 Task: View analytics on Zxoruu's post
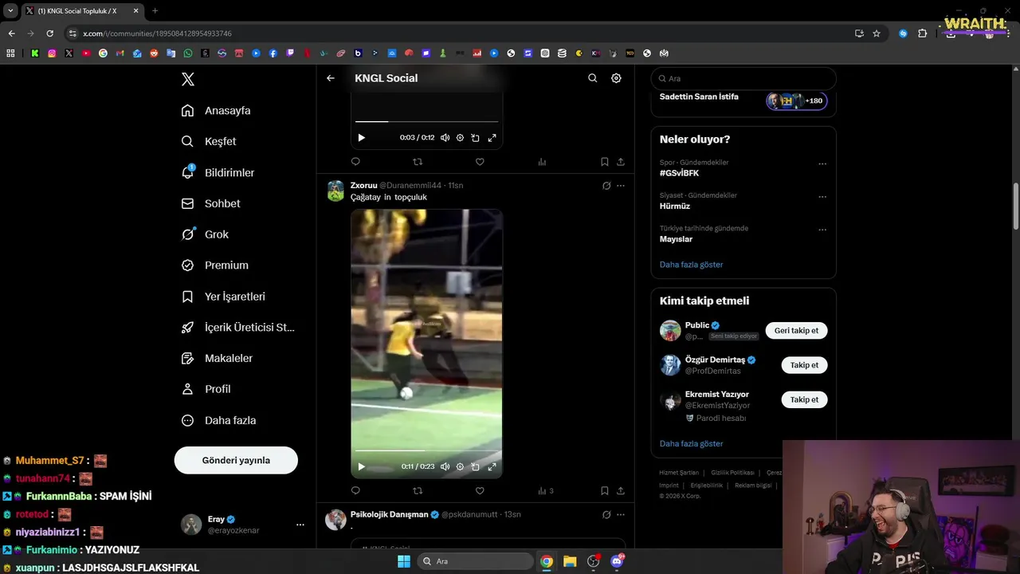click(545, 491)
